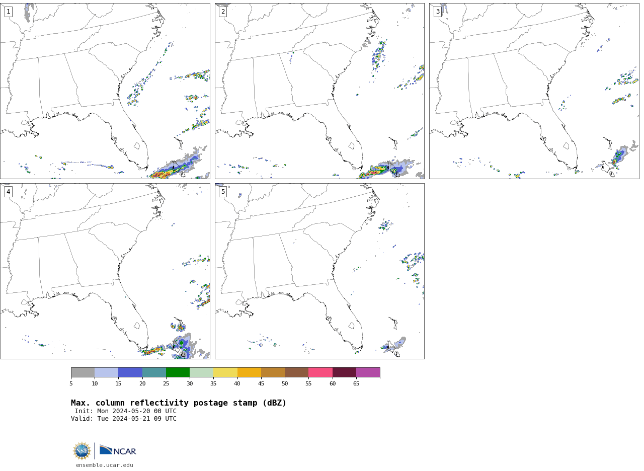The height and width of the screenshot is (471, 644).
Task: Click the 'Init: Mon 2024-05-20 00 UTC' line
Action: pos(126,411)
